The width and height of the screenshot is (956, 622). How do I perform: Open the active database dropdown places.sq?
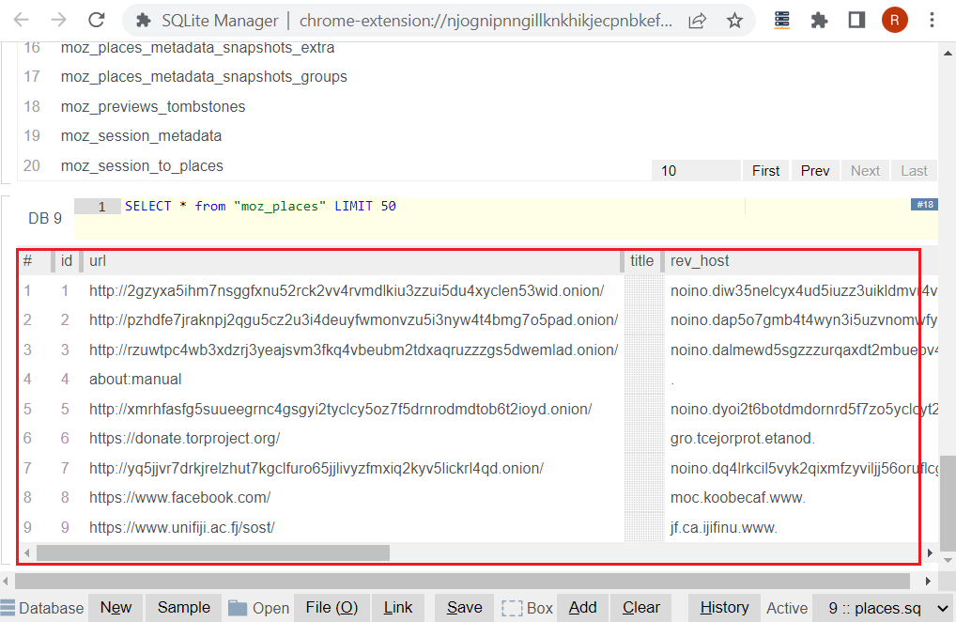point(884,608)
